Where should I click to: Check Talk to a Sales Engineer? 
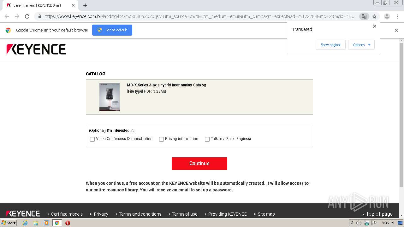click(x=207, y=139)
